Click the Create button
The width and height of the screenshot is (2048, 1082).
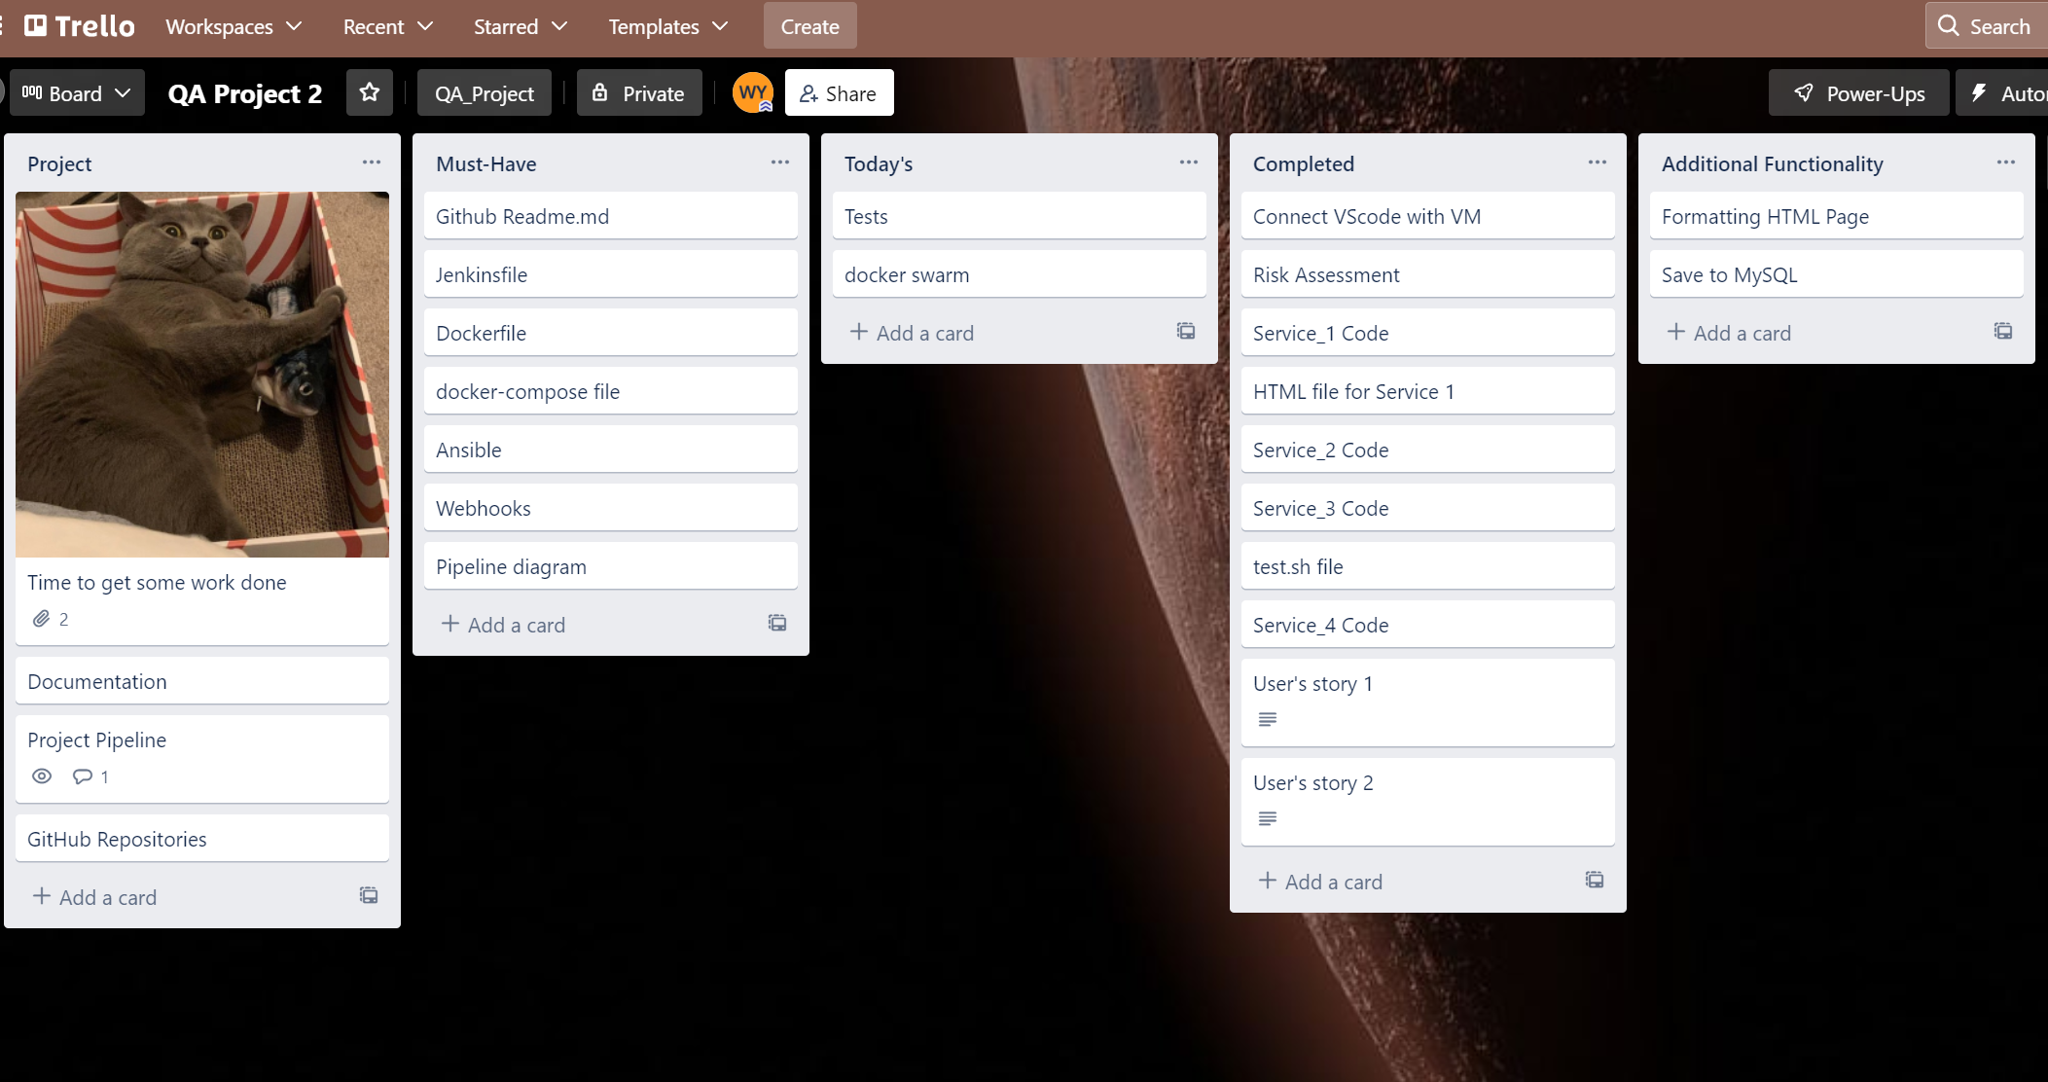click(809, 26)
